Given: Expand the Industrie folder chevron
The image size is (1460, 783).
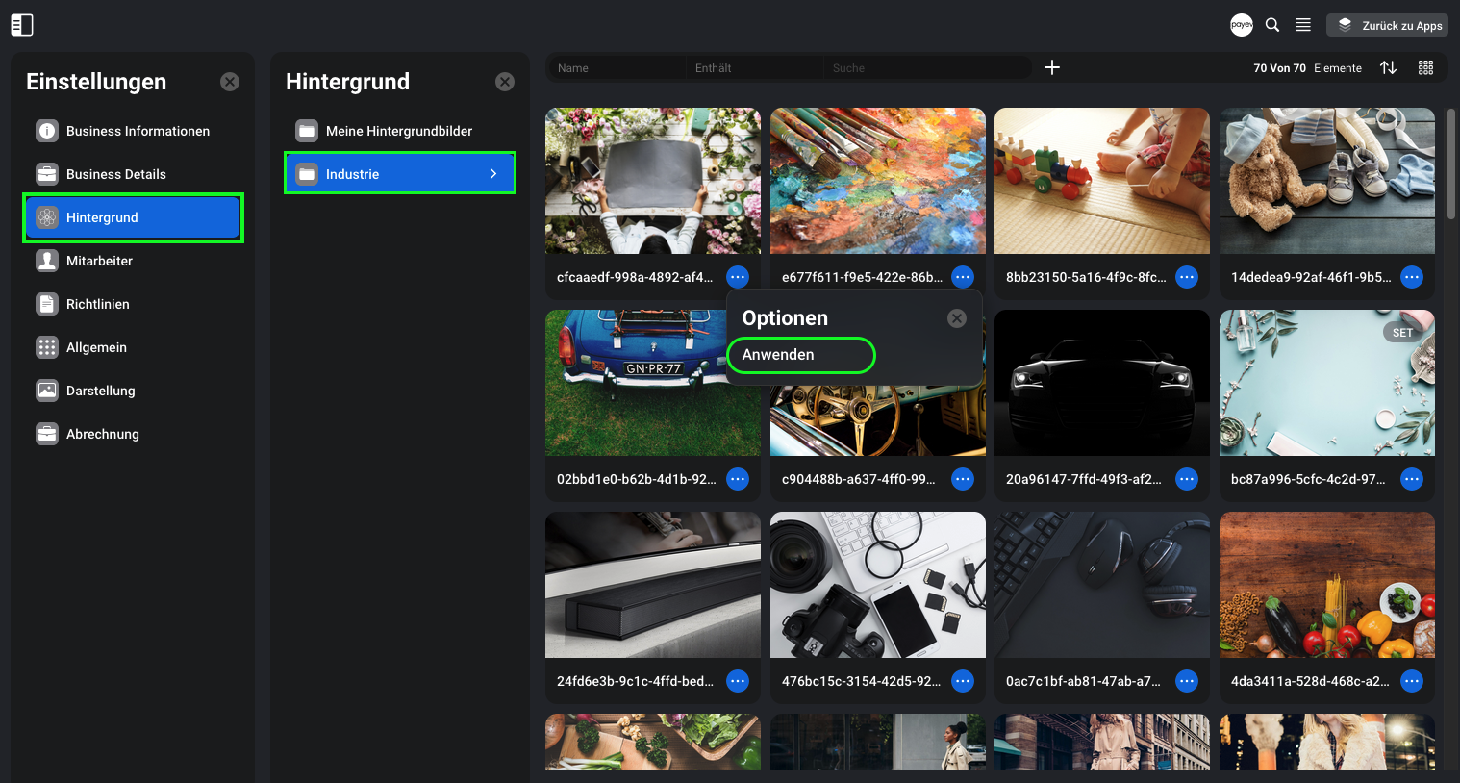Looking at the screenshot, I should click(493, 174).
